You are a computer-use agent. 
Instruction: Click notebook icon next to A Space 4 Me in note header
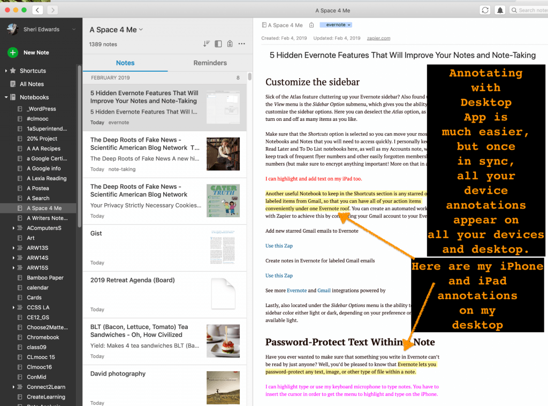click(264, 25)
